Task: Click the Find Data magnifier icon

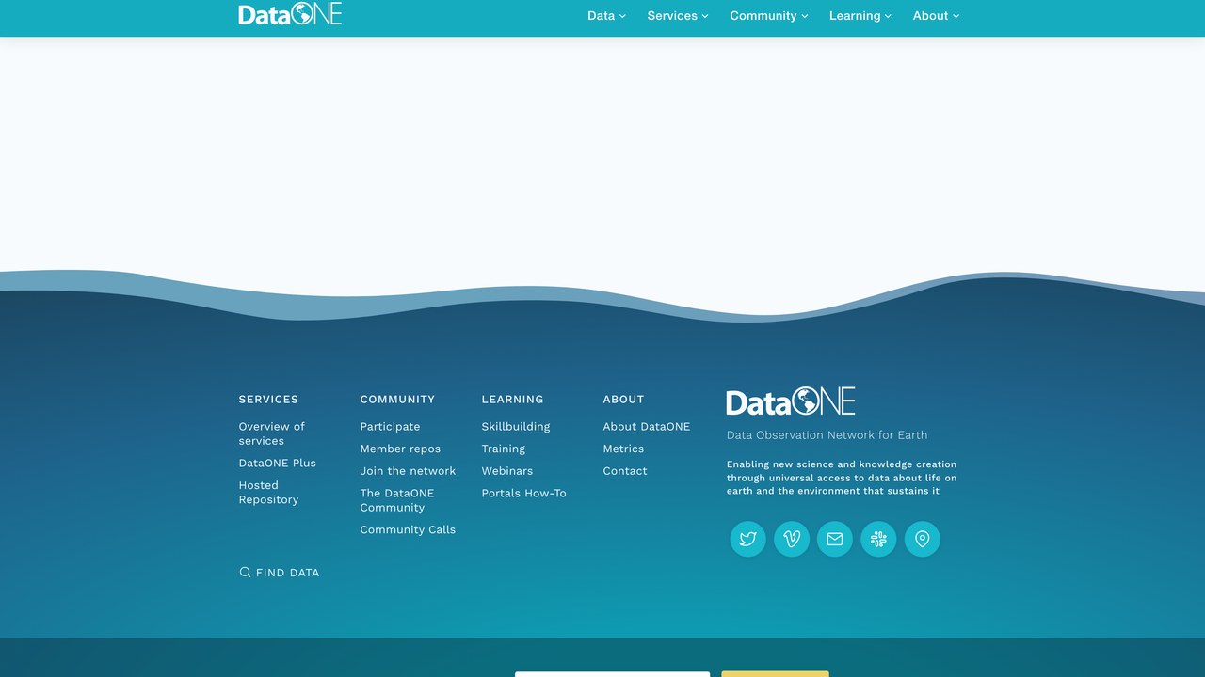Action: tap(245, 572)
